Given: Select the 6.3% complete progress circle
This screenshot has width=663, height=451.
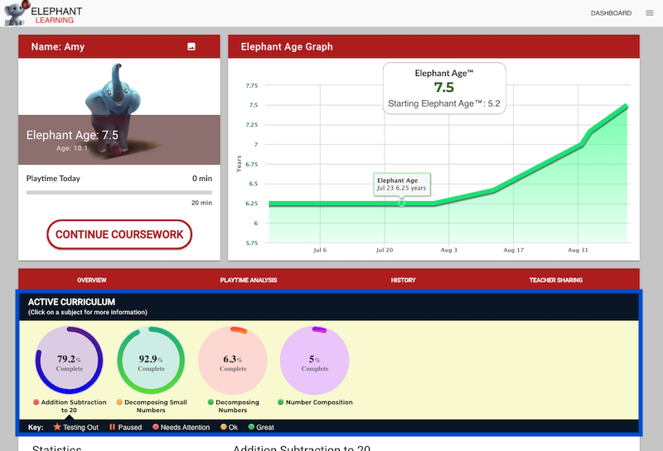Looking at the screenshot, I should [233, 360].
